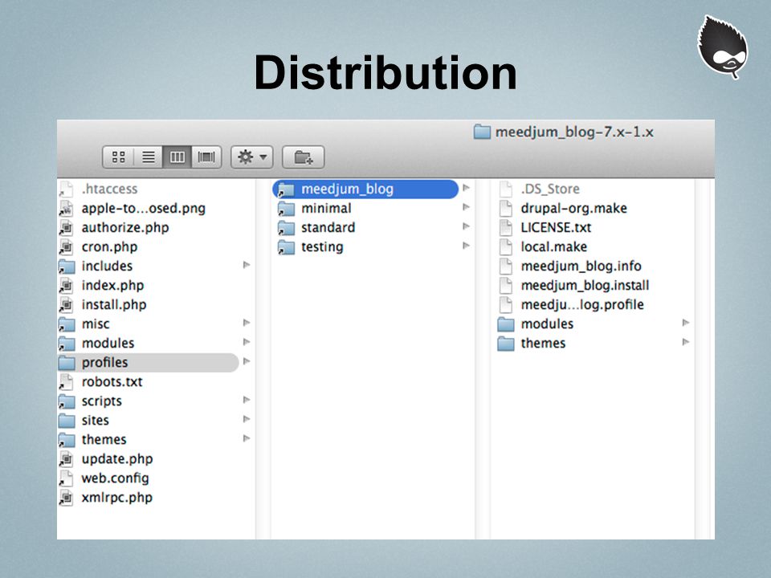The image size is (771, 578).
Task: Select the meedju...log.profile file name
Action: (582, 305)
